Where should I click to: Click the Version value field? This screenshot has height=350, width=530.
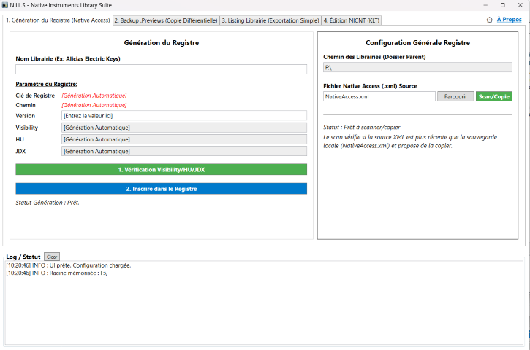pyautogui.click(x=184, y=116)
